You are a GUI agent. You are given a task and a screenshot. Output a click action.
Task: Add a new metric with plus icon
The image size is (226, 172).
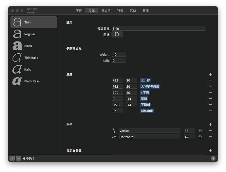210,74
